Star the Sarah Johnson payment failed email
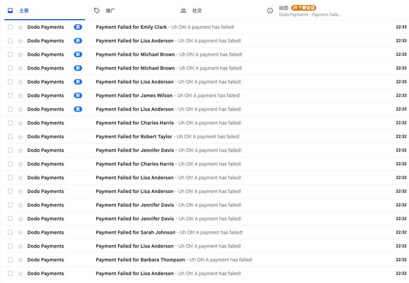The image size is (409, 283). coord(20,233)
